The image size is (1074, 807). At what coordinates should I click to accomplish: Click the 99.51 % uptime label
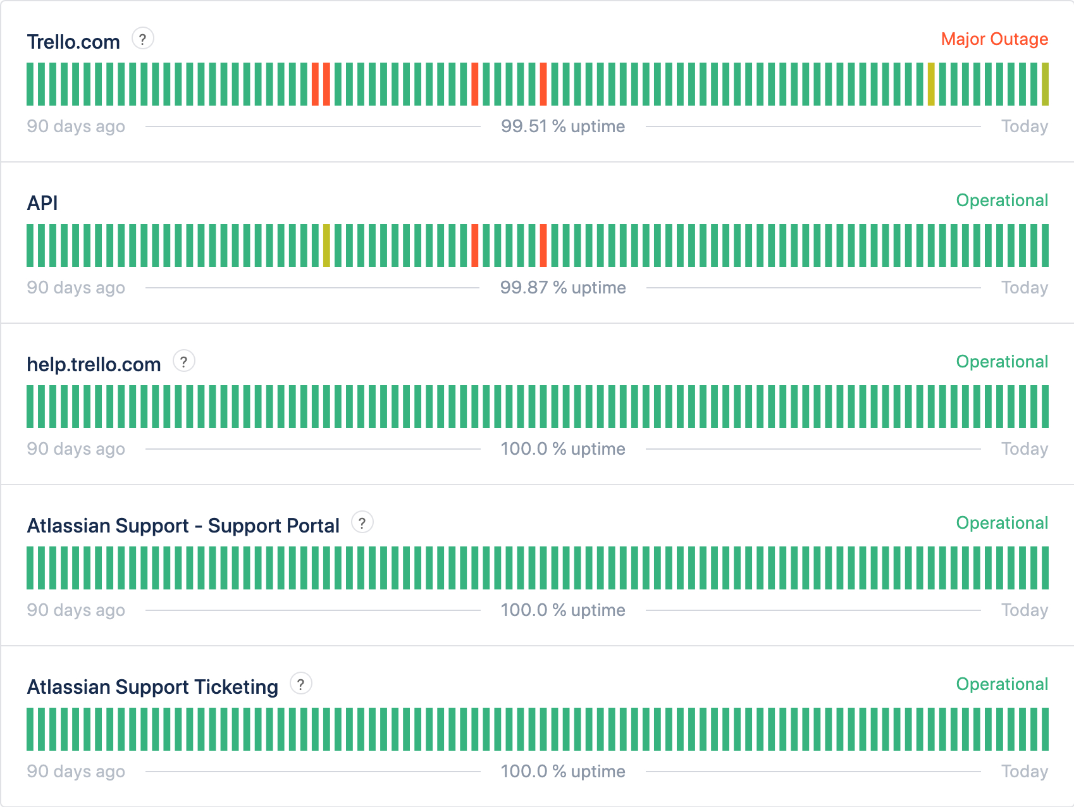click(x=563, y=126)
